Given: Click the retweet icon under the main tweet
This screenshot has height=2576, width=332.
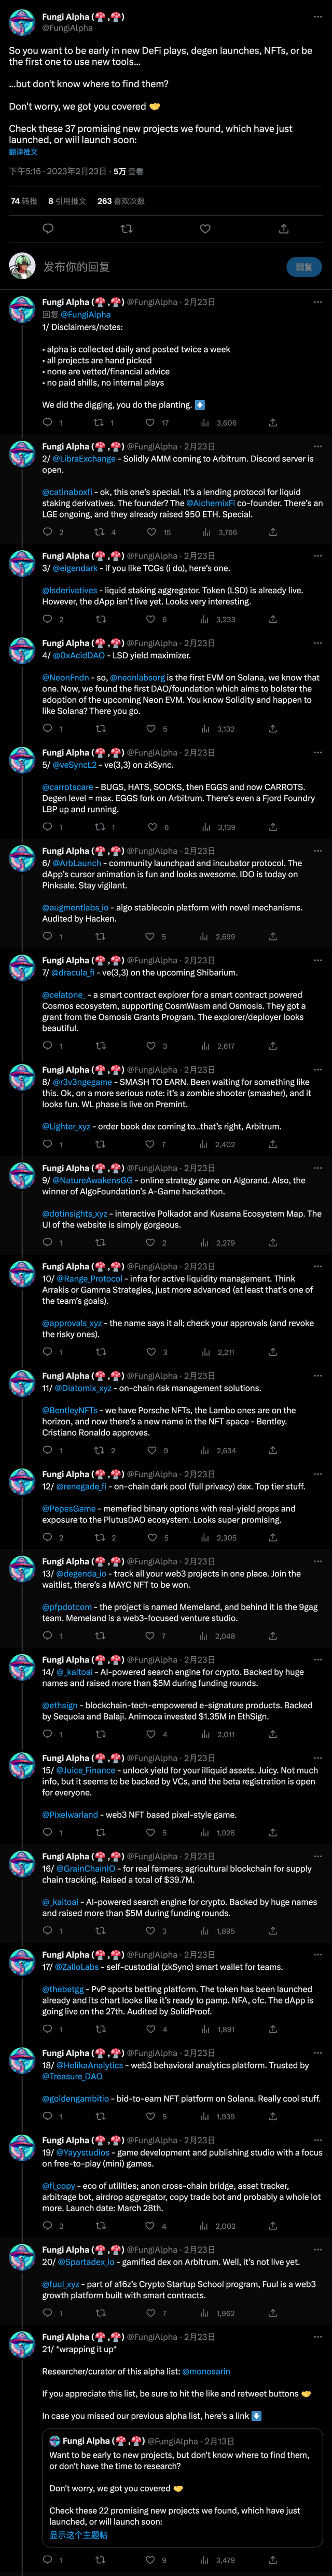Looking at the screenshot, I should (126, 229).
